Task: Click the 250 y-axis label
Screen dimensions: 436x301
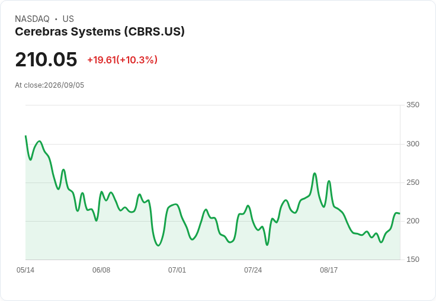Action: (x=413, y=182)
